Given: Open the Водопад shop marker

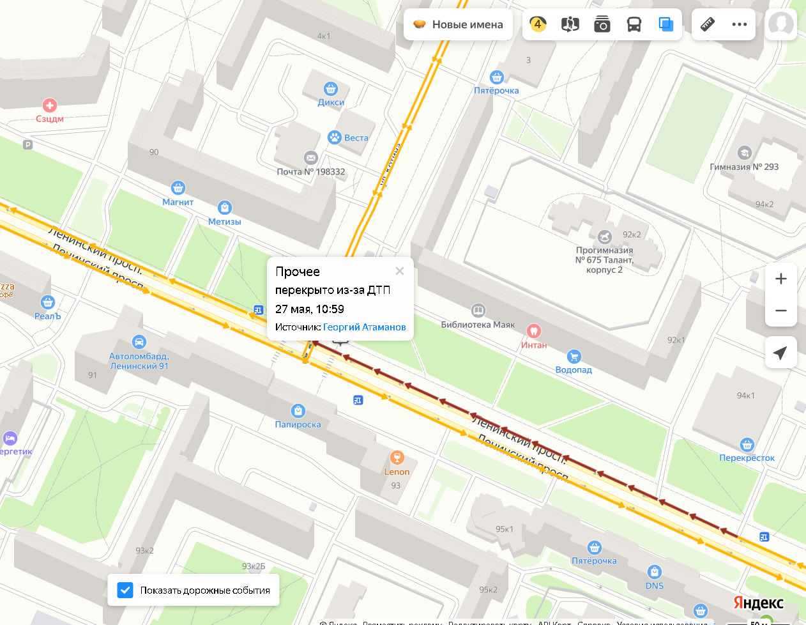Looking at the screenshot, I should tap(574, 357).
